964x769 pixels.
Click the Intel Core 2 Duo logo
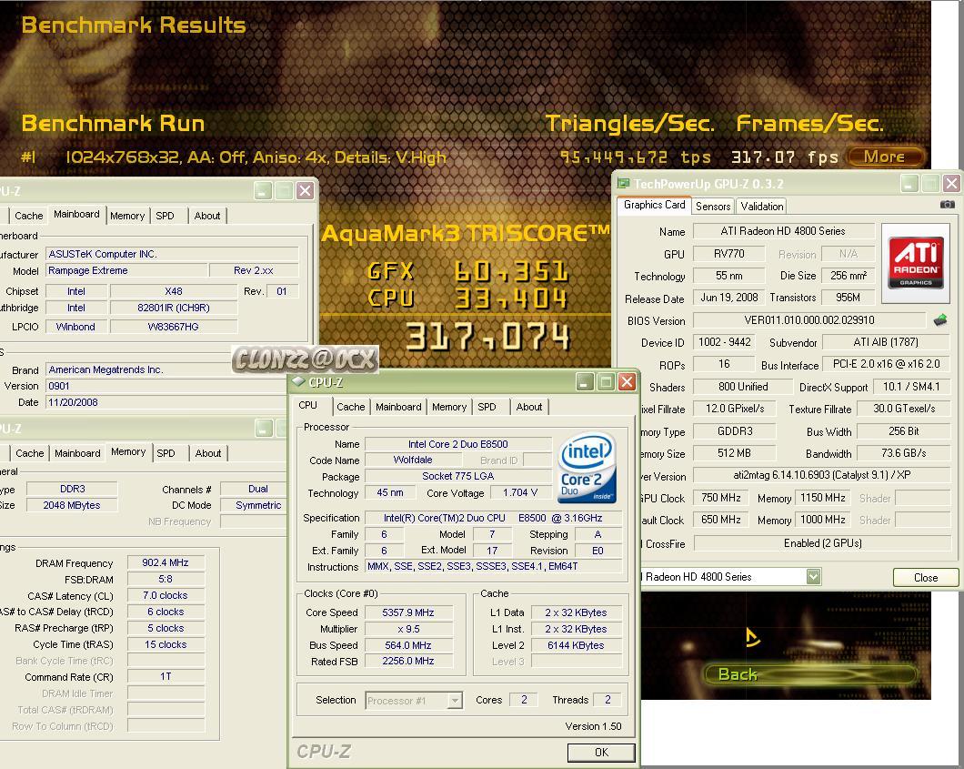pos(587,468)
